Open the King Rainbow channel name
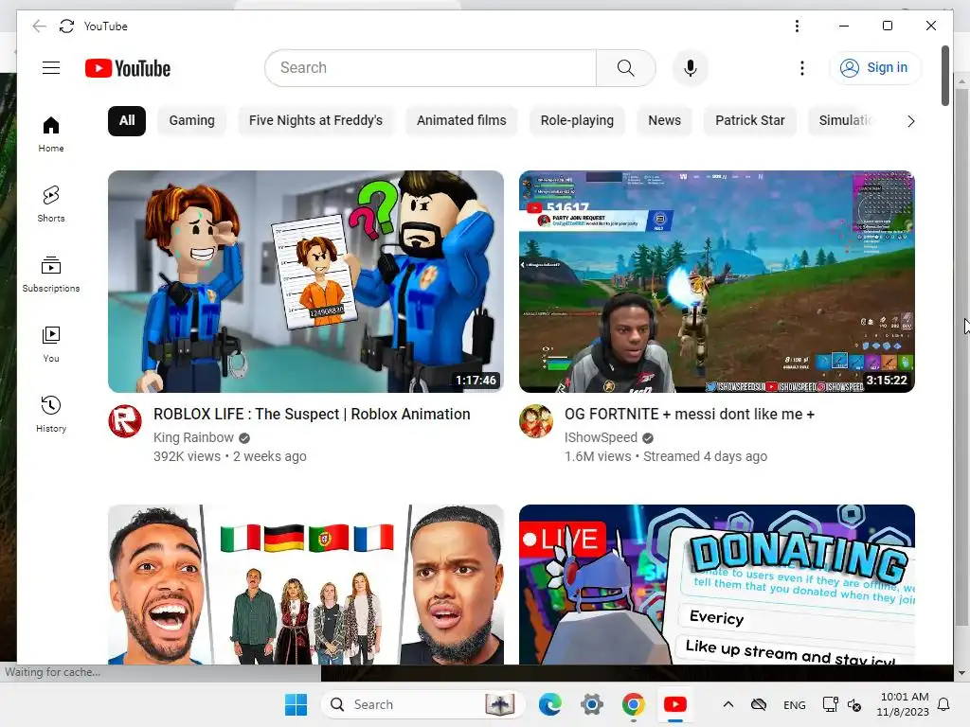Image resolution: width=970 pixels, height=727 pixels. point(193,437)
